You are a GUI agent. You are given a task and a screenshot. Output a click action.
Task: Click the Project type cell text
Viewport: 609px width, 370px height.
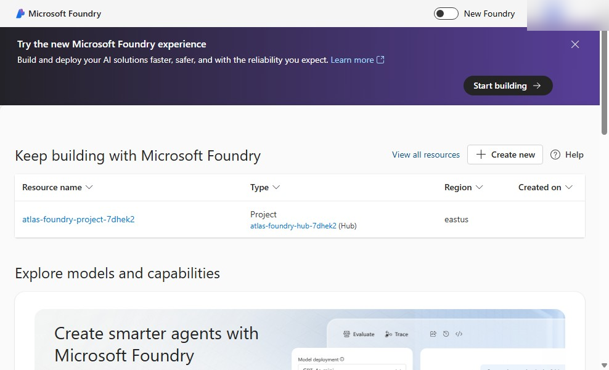pos(263,214)
